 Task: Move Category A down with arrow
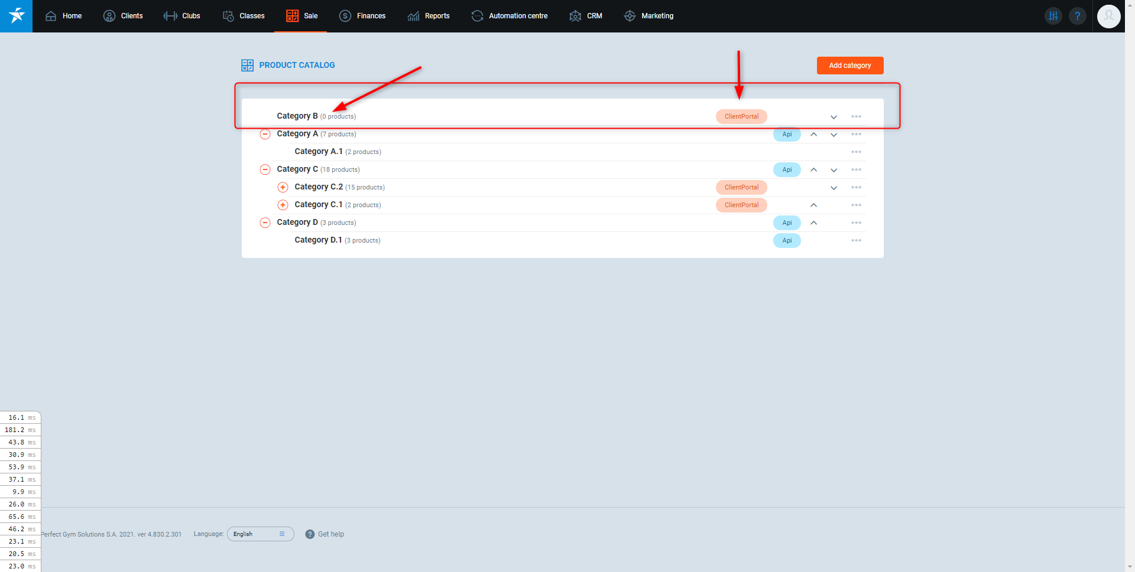[x=834, y=135]
